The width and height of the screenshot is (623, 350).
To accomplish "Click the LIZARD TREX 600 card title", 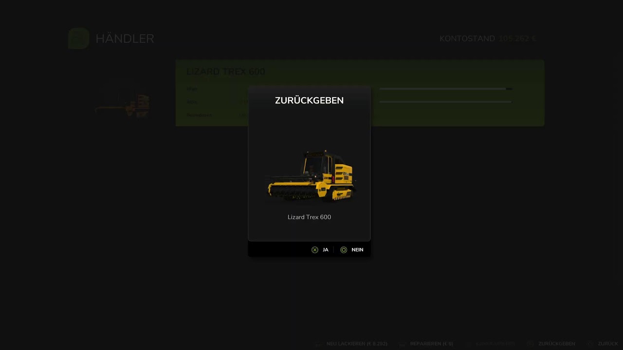I will pyautogui.click(x=226, y=72).
